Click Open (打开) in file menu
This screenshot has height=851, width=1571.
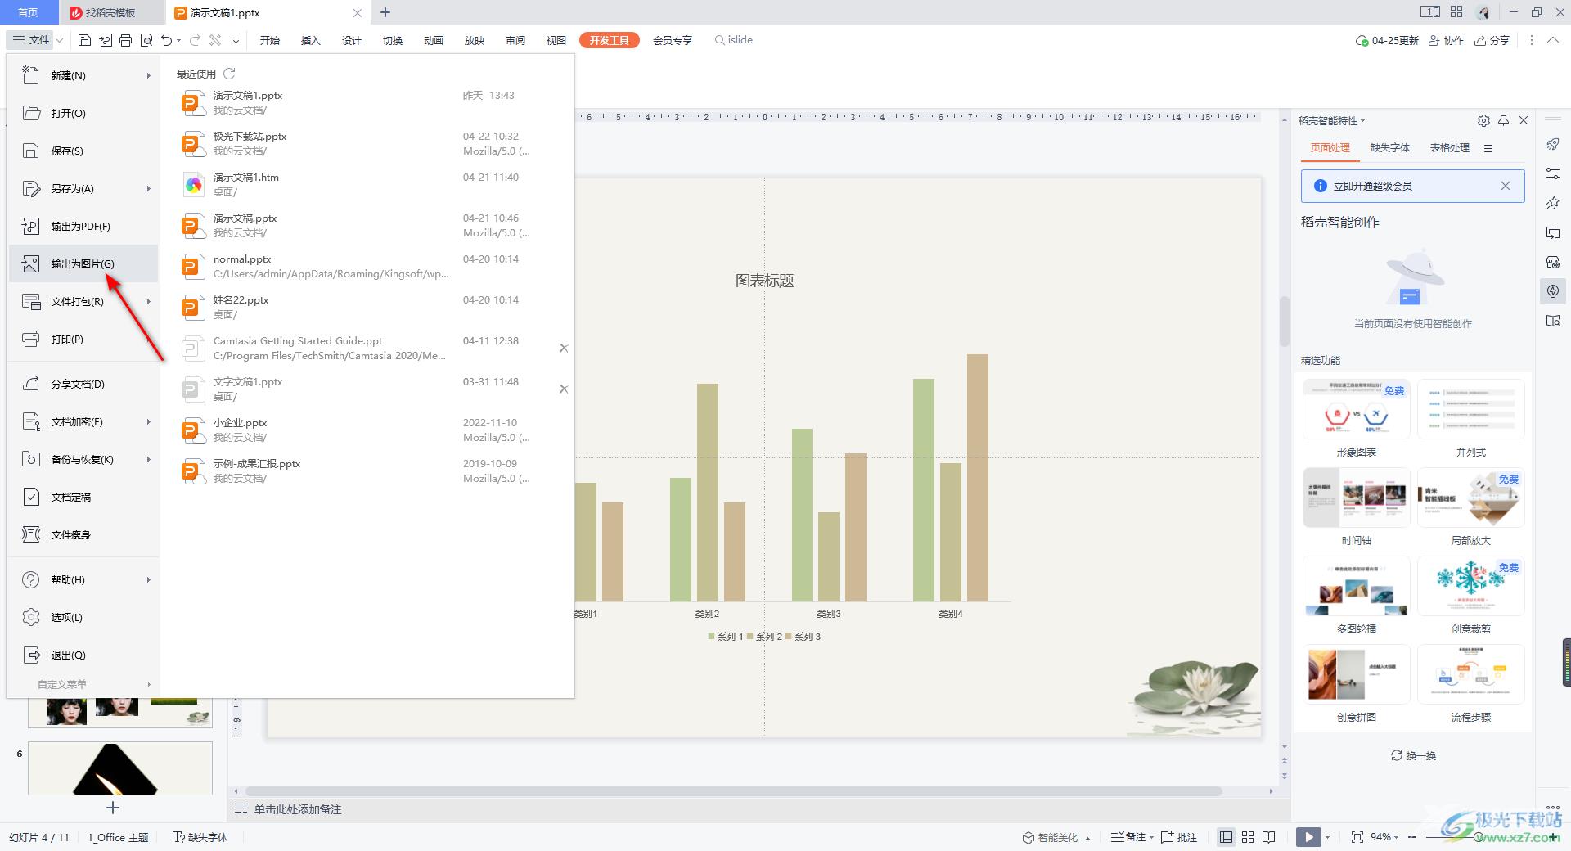click(83, 113)
